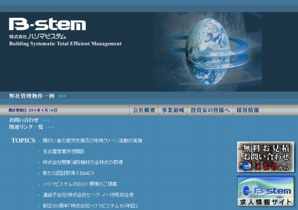Click the お問い合わせ link

tap(24, 120)
